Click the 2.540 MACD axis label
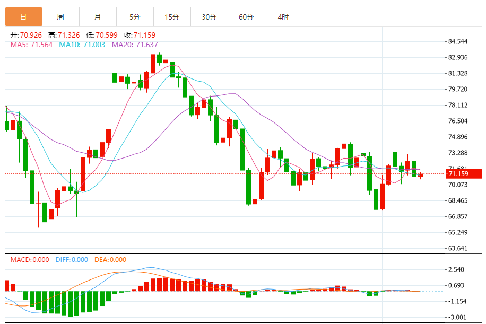Image resolution: width=486 pixels, height=324 pixels. pos(456,269)
